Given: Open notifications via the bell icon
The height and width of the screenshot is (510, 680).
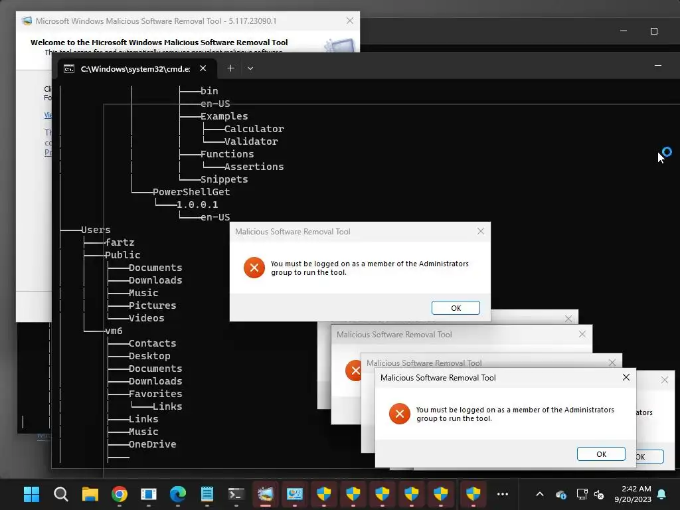Looking at the screenshot, I should coord(662,494).
